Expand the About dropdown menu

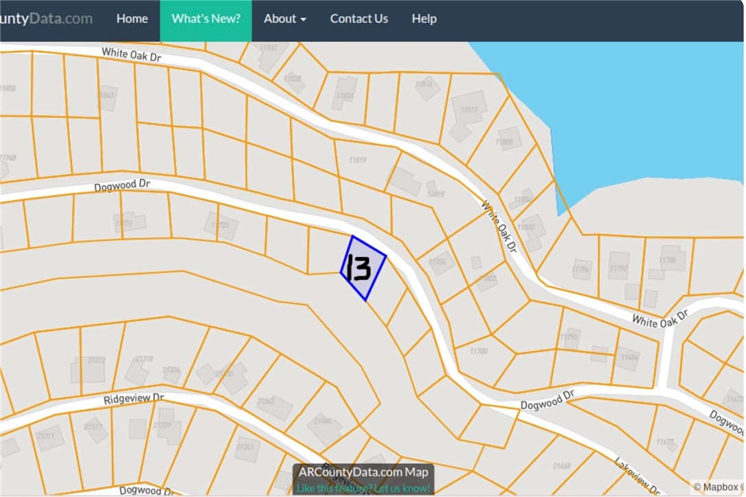point(284,19)
